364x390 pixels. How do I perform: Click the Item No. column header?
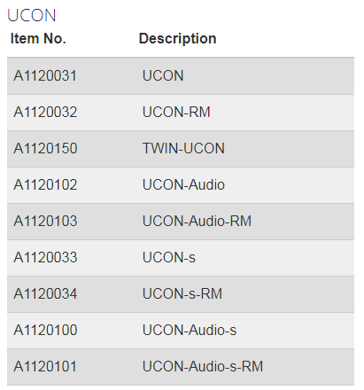point(38,38)
